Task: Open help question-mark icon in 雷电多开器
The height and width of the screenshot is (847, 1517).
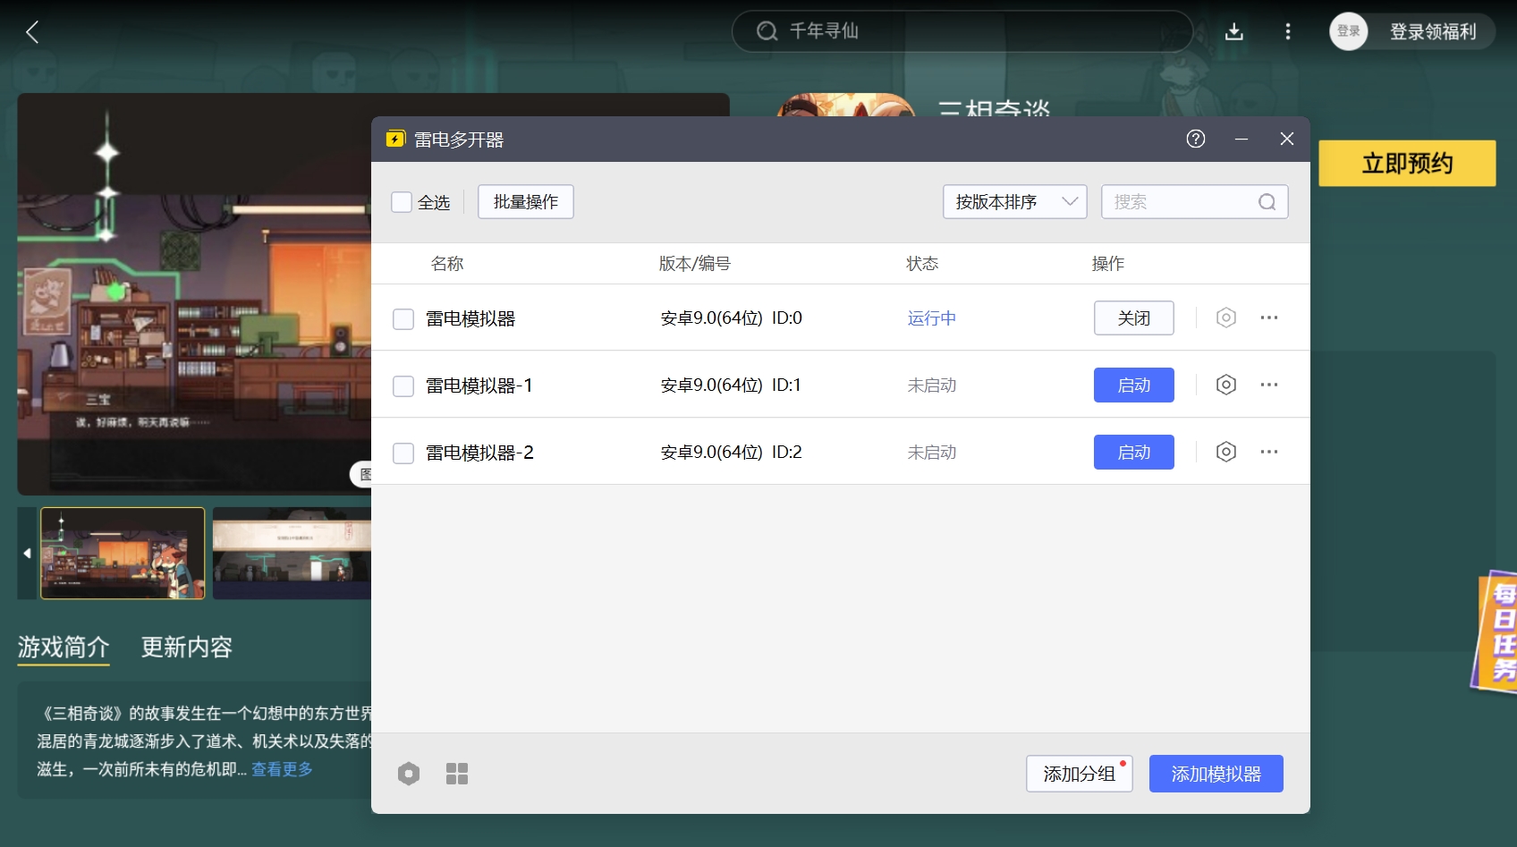Action: 1196,139
